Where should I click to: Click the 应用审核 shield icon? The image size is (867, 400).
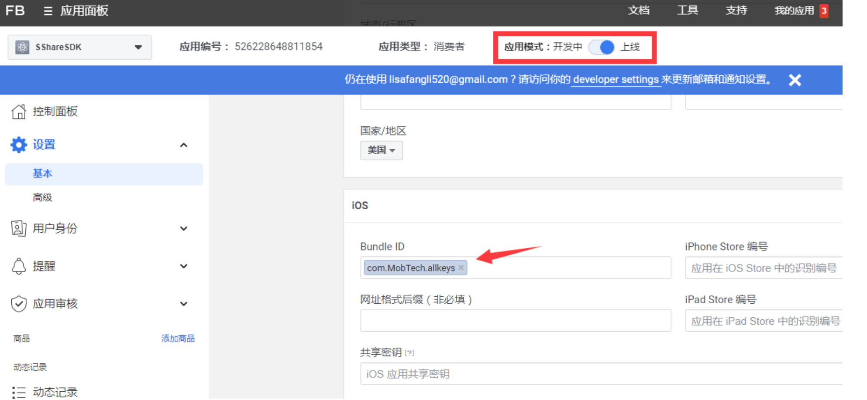click(x=19, y=303)
